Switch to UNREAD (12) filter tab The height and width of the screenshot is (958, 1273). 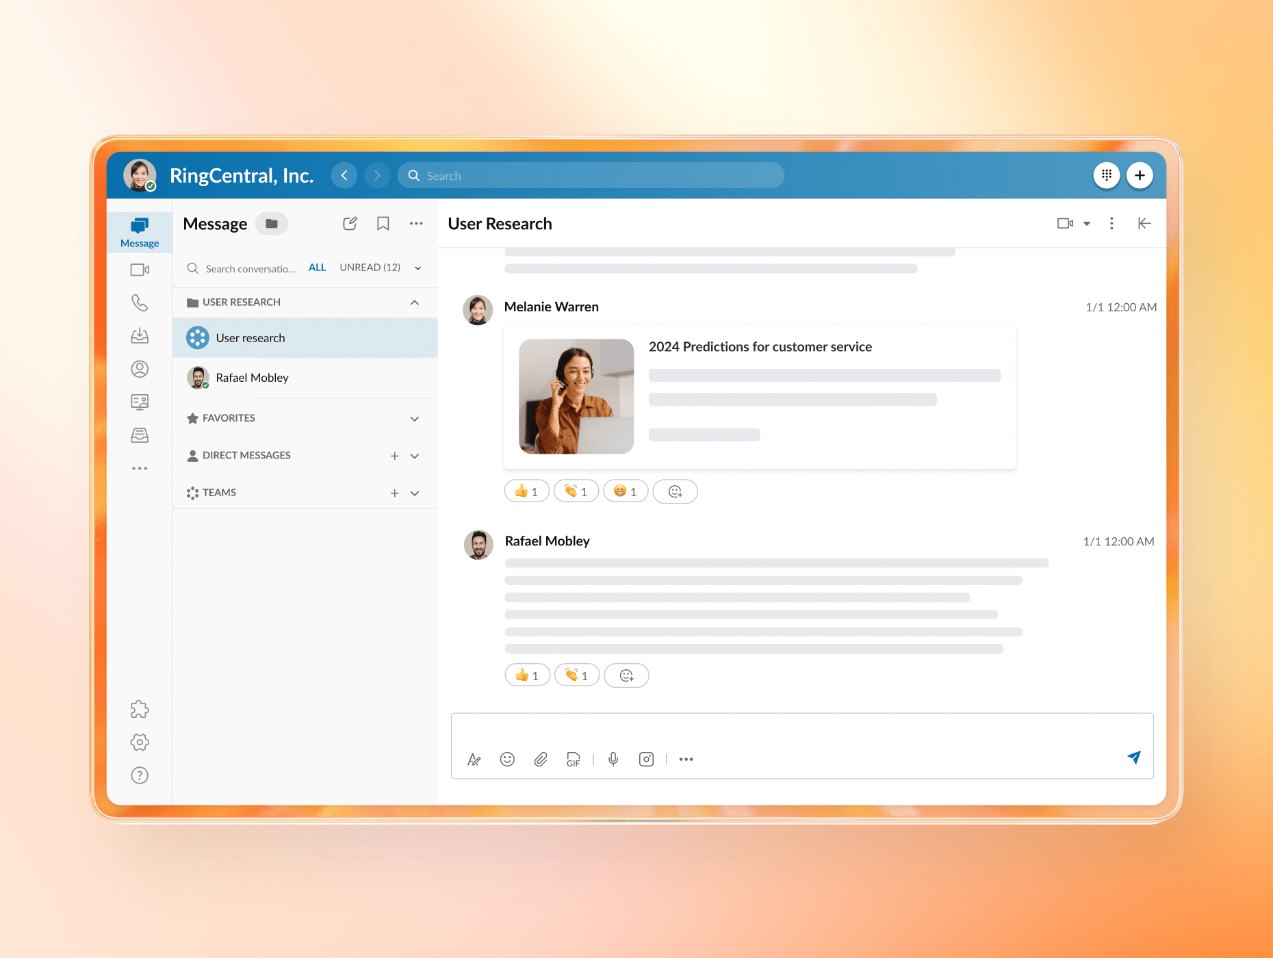[370, 268]
